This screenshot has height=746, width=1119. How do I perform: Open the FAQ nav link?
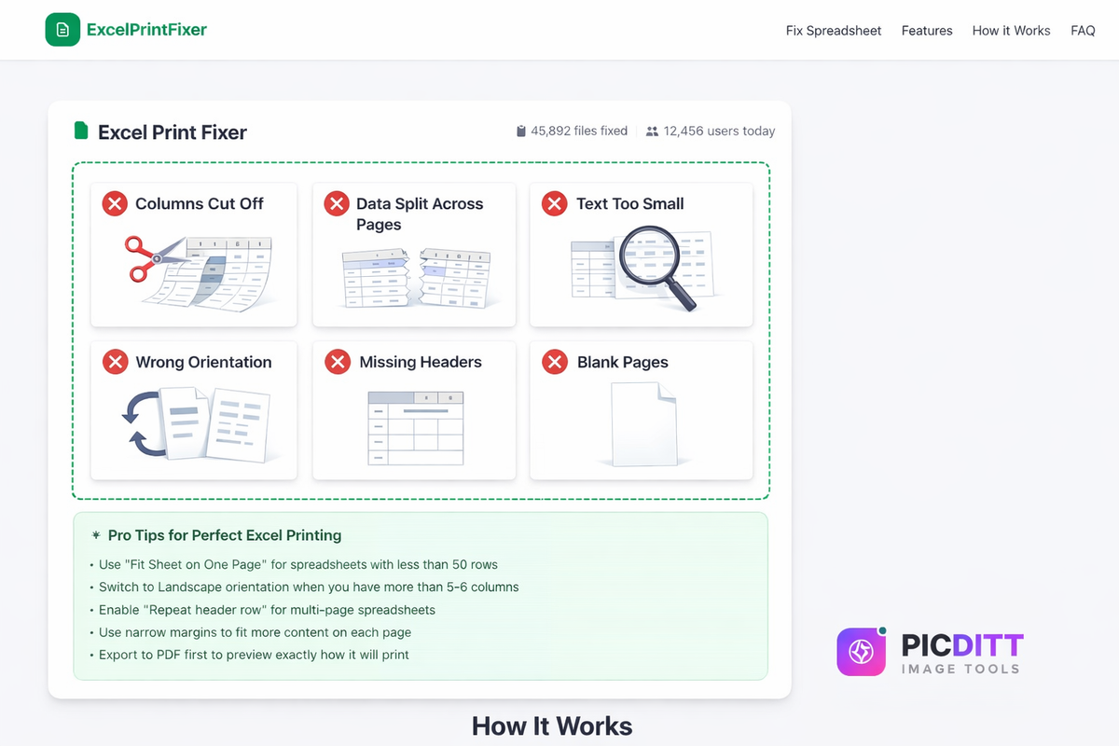1083,31
